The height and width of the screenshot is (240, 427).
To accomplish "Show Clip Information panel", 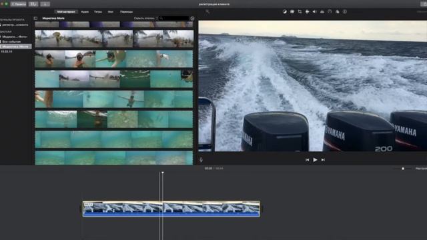I will [x=345, y=12].
